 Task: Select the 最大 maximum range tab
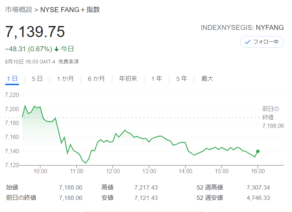tap(207, 79)
